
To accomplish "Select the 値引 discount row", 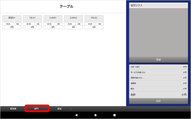I will point(158,89).
